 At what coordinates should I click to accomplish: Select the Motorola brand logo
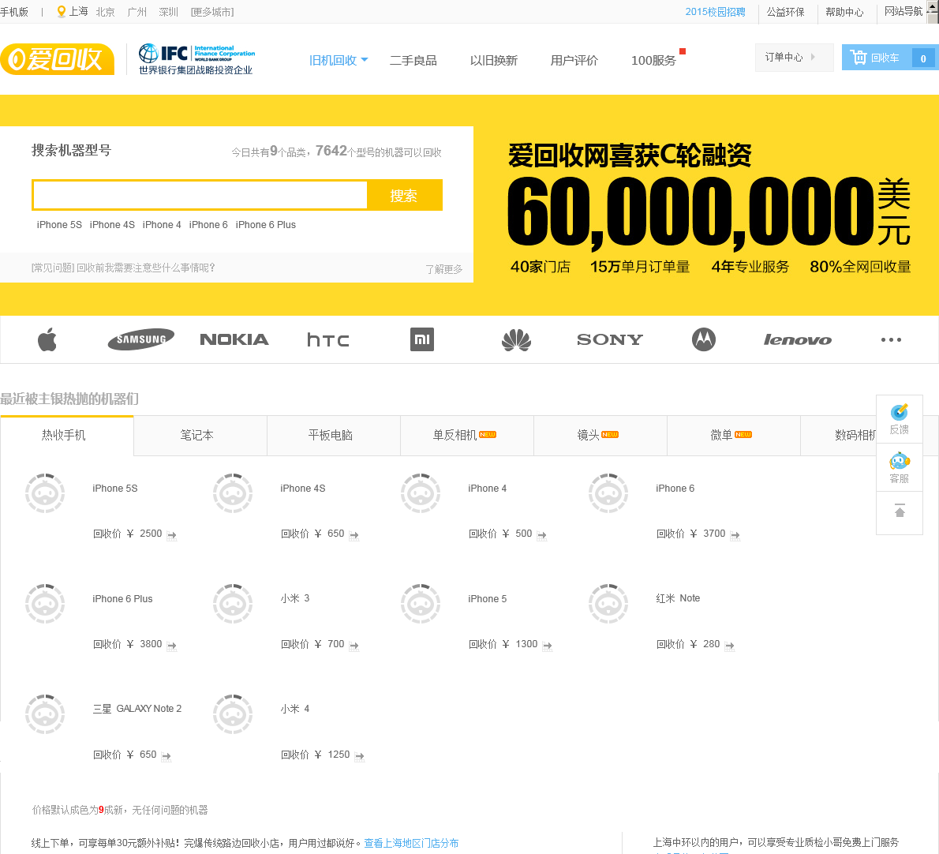[704, 339]
